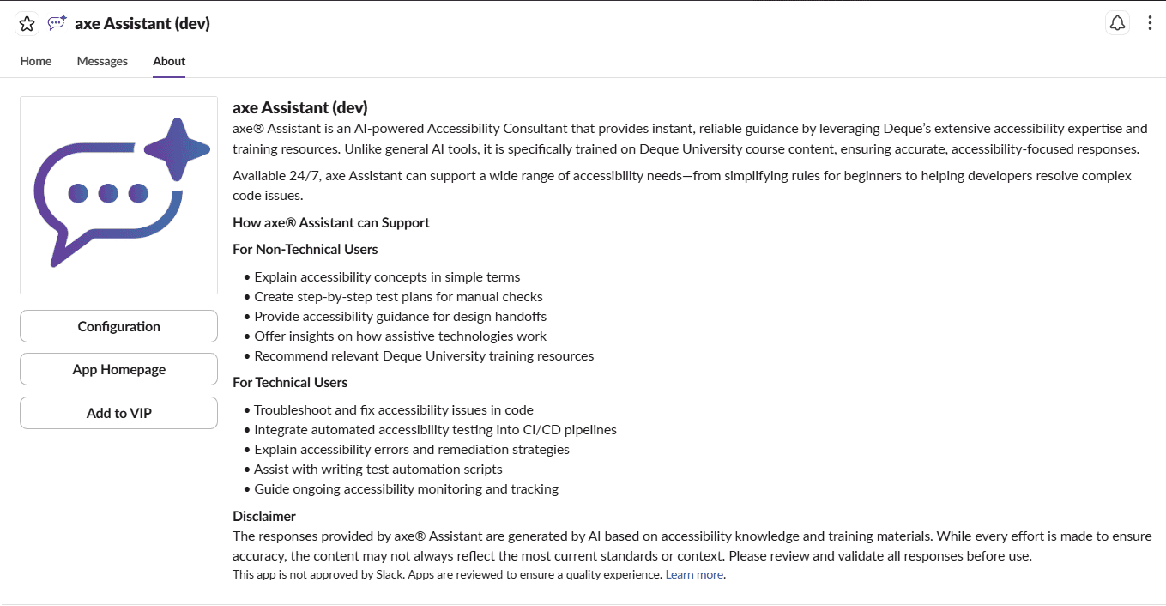Click the Deque University training resources bullet
The image size is (1166, 606).
pyautogui.click(x=424, y=355)
